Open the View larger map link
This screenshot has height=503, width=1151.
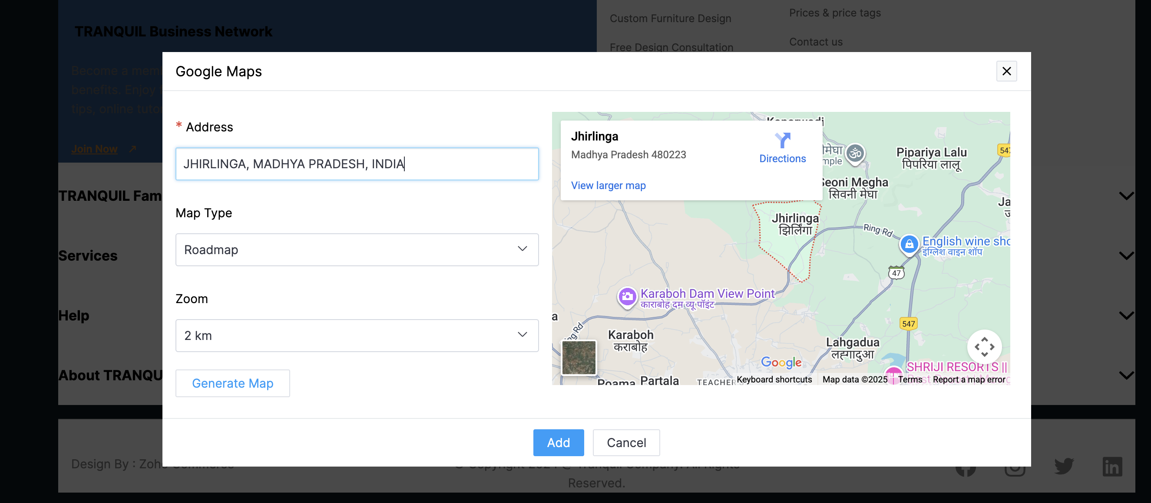click(x=608, y=186)
